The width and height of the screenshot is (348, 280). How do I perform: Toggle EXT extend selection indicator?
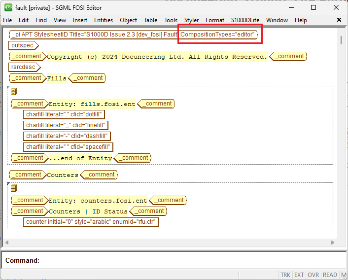[x=299, y=275]
